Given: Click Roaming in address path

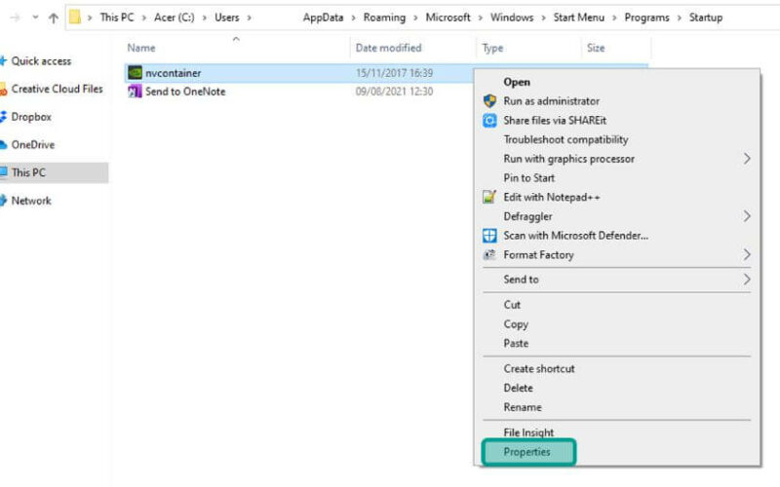Looking at the screenshot, I should [384, 18].
